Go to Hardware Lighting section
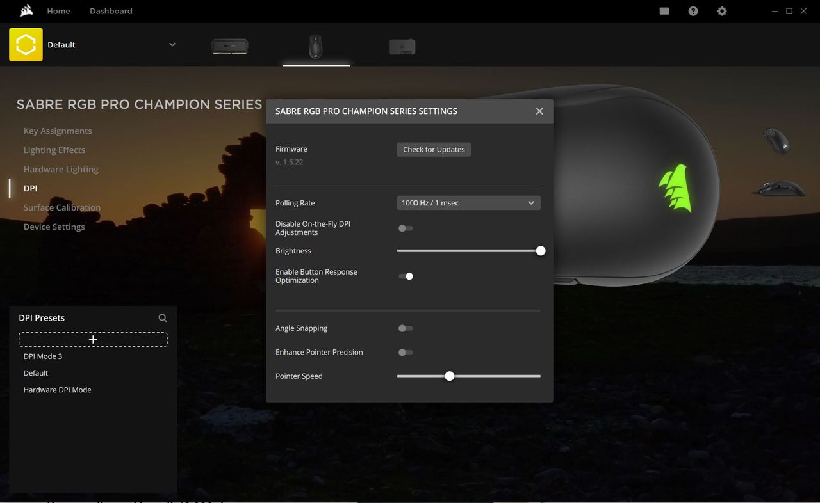Screen dimensions: 820x503 click(61, 170)
